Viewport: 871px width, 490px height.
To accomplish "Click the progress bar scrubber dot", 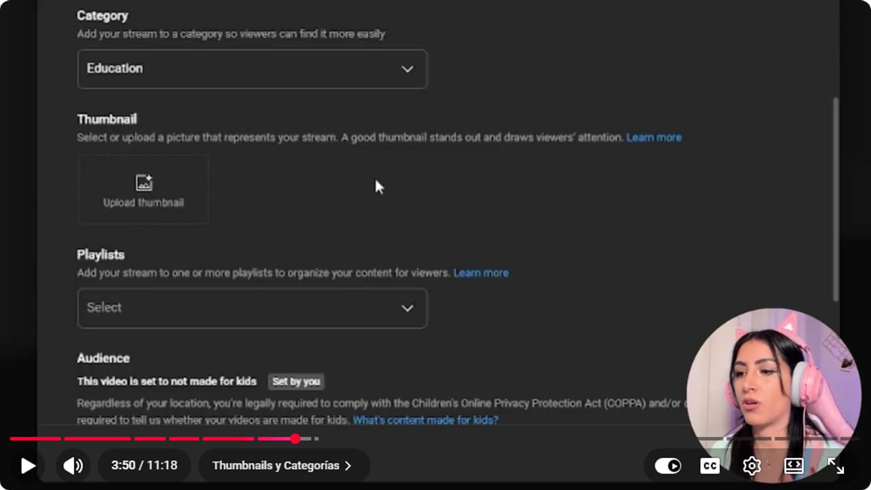I will pos(295,439).
